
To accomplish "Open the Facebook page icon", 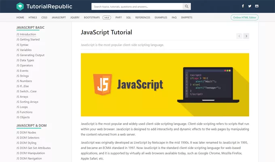I will tap(243, 6).
